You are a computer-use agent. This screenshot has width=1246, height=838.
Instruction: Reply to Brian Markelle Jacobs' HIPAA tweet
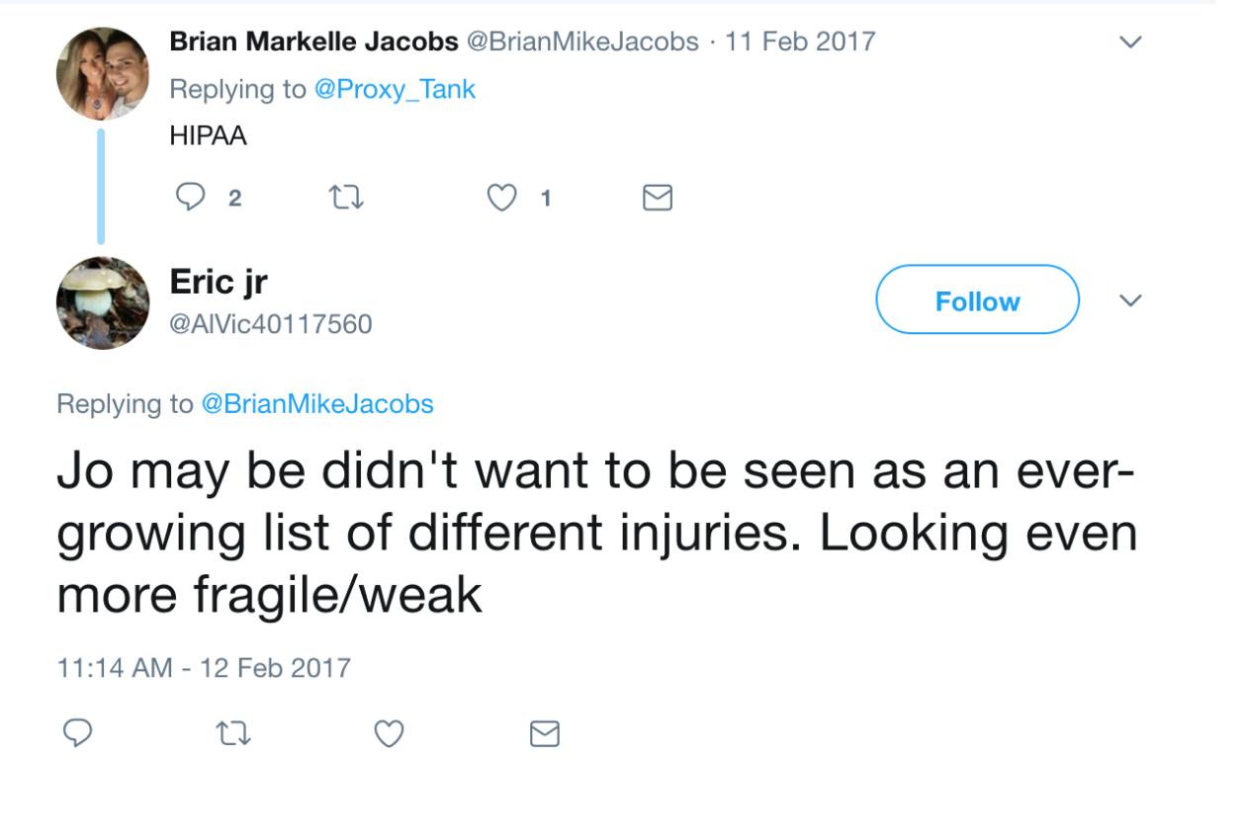(189, 198)
